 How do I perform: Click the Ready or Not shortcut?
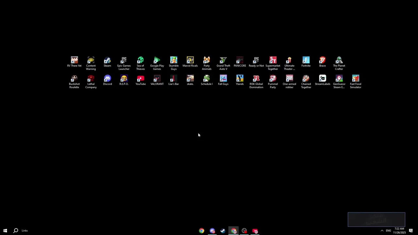pyautogui.click(x=256, y=62)
